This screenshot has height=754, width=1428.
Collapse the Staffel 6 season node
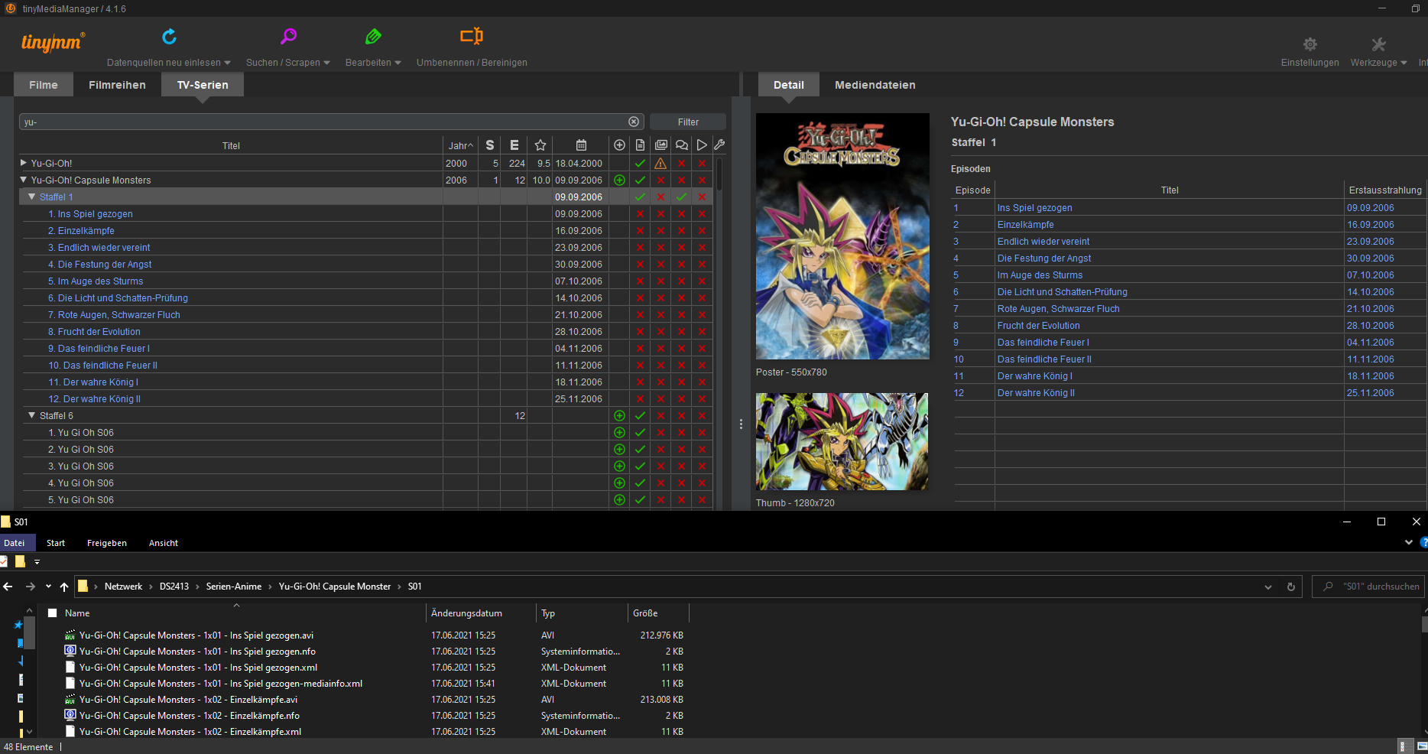pyautogui.click(x=31, y=415)
